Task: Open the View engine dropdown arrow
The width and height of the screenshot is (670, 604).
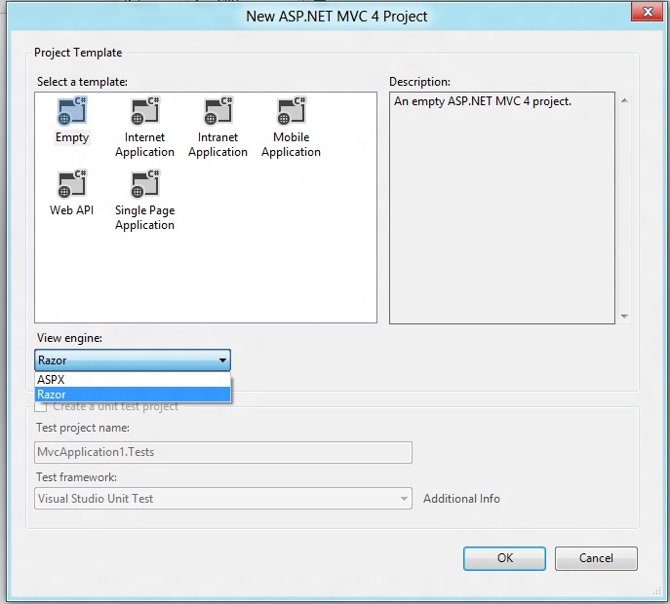Action: click(222, 360)
